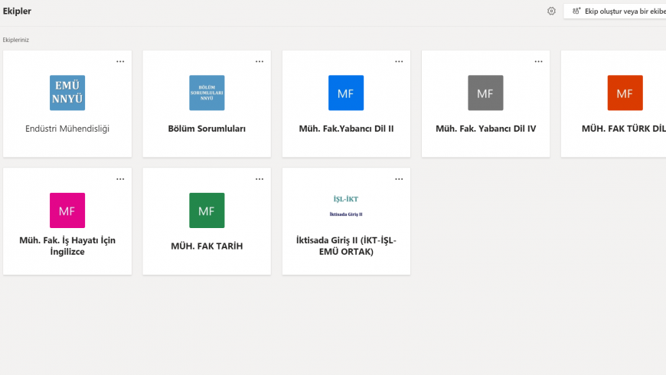Viewport: 666px width, 375px height.
Task: Click the İŞL-İKT İktisada Giriş II thumbnail
Action: click(x=346, y=205)
